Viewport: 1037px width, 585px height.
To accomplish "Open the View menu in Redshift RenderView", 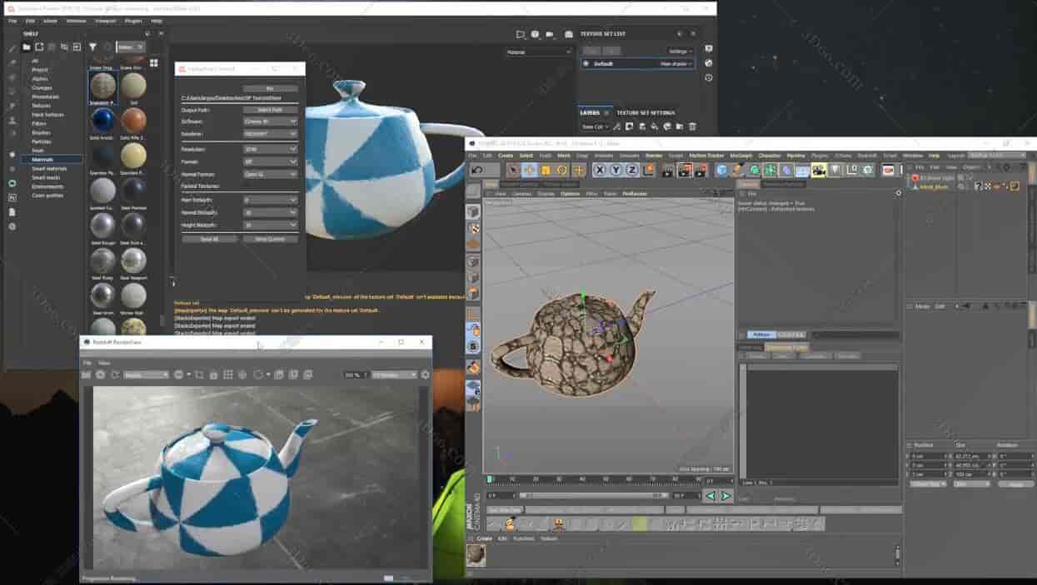I will [105, 362].
